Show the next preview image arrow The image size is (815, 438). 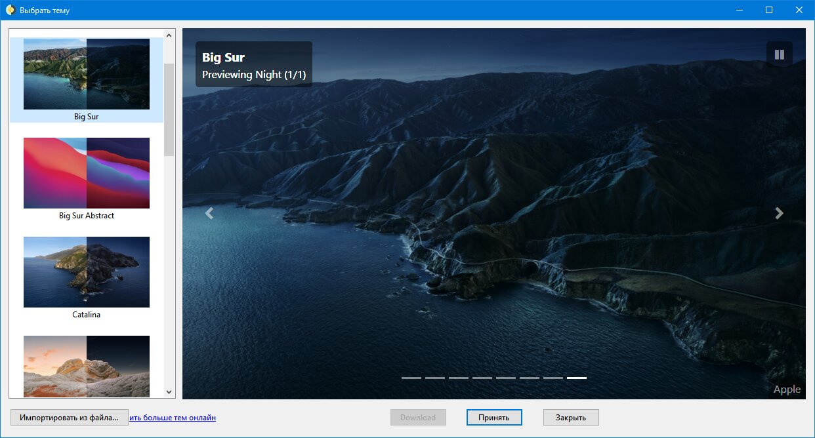tap(780, 213)
